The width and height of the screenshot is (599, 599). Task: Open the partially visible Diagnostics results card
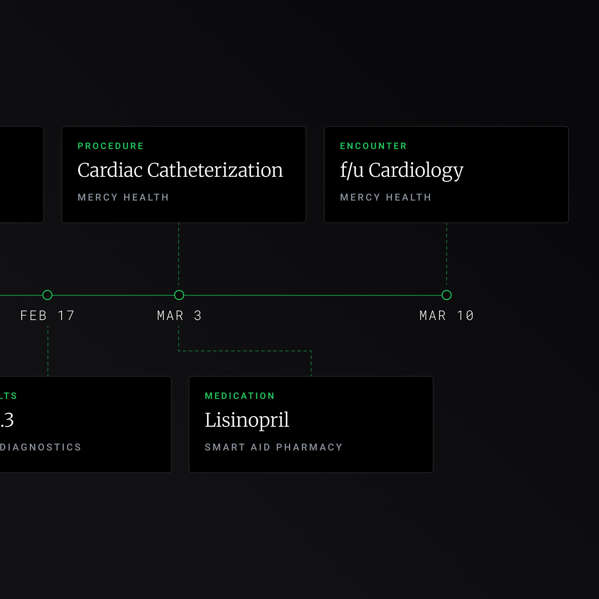85,424
